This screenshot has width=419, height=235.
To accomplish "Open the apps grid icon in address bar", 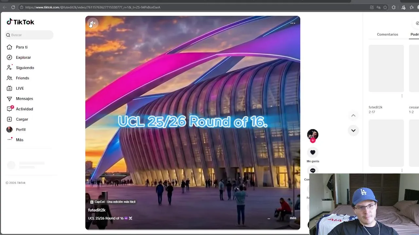I will pos(372,7).
